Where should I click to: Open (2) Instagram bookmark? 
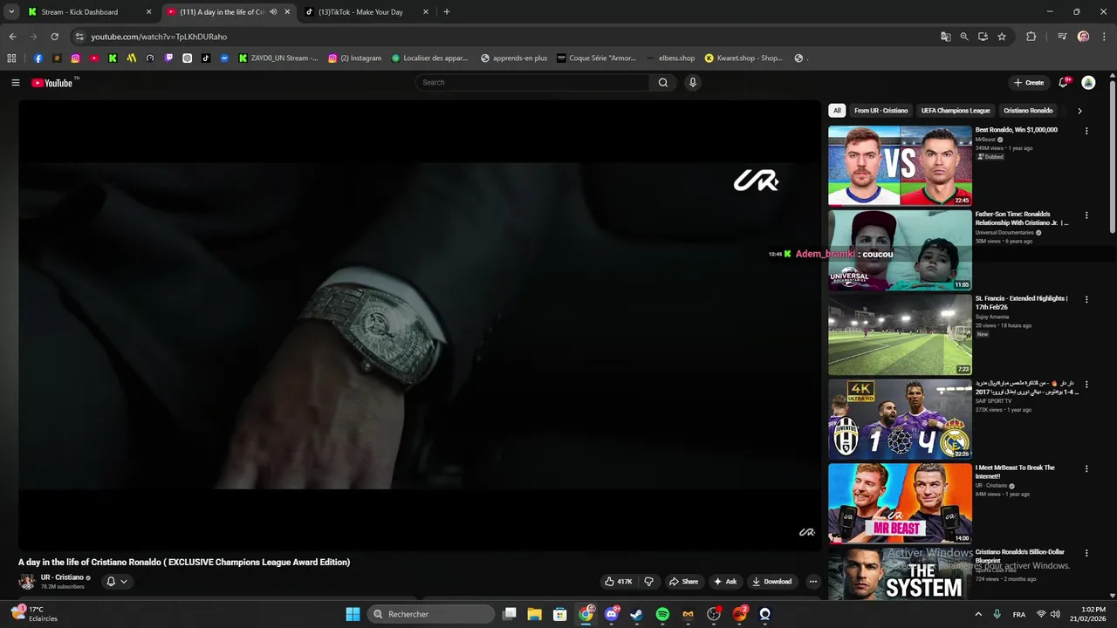pos(355,58)
